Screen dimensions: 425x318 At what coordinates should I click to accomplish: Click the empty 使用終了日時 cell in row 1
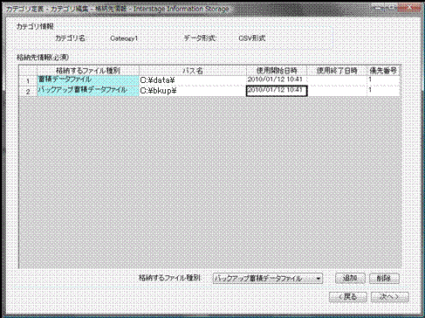click(x=337, y=79)
